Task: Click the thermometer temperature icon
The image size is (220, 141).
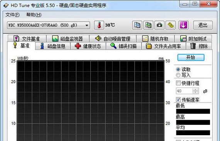Action: (x=99, y=25)
